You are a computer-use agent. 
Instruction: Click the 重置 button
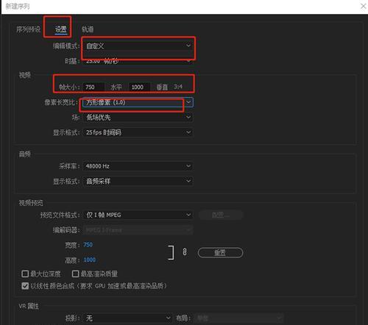220,253
